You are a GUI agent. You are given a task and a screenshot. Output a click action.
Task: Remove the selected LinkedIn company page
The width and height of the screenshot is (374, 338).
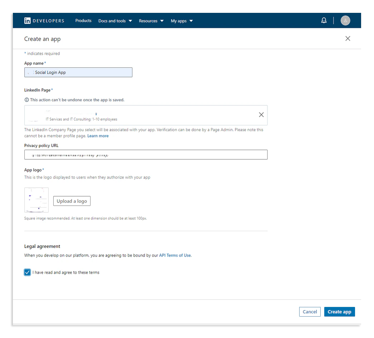(261, 115)
